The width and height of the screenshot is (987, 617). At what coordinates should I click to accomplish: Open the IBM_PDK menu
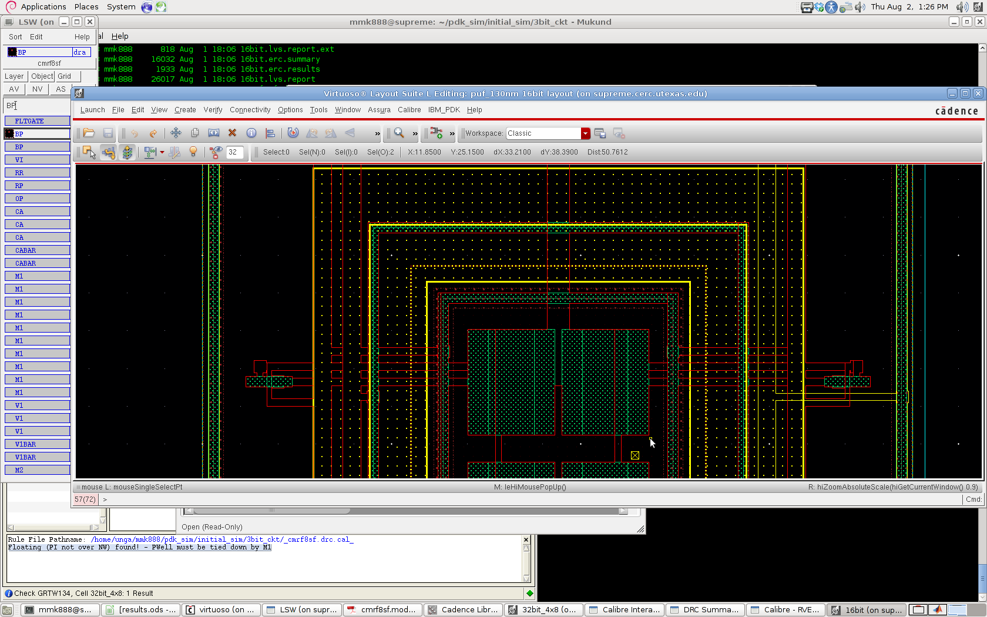[444, 110]
